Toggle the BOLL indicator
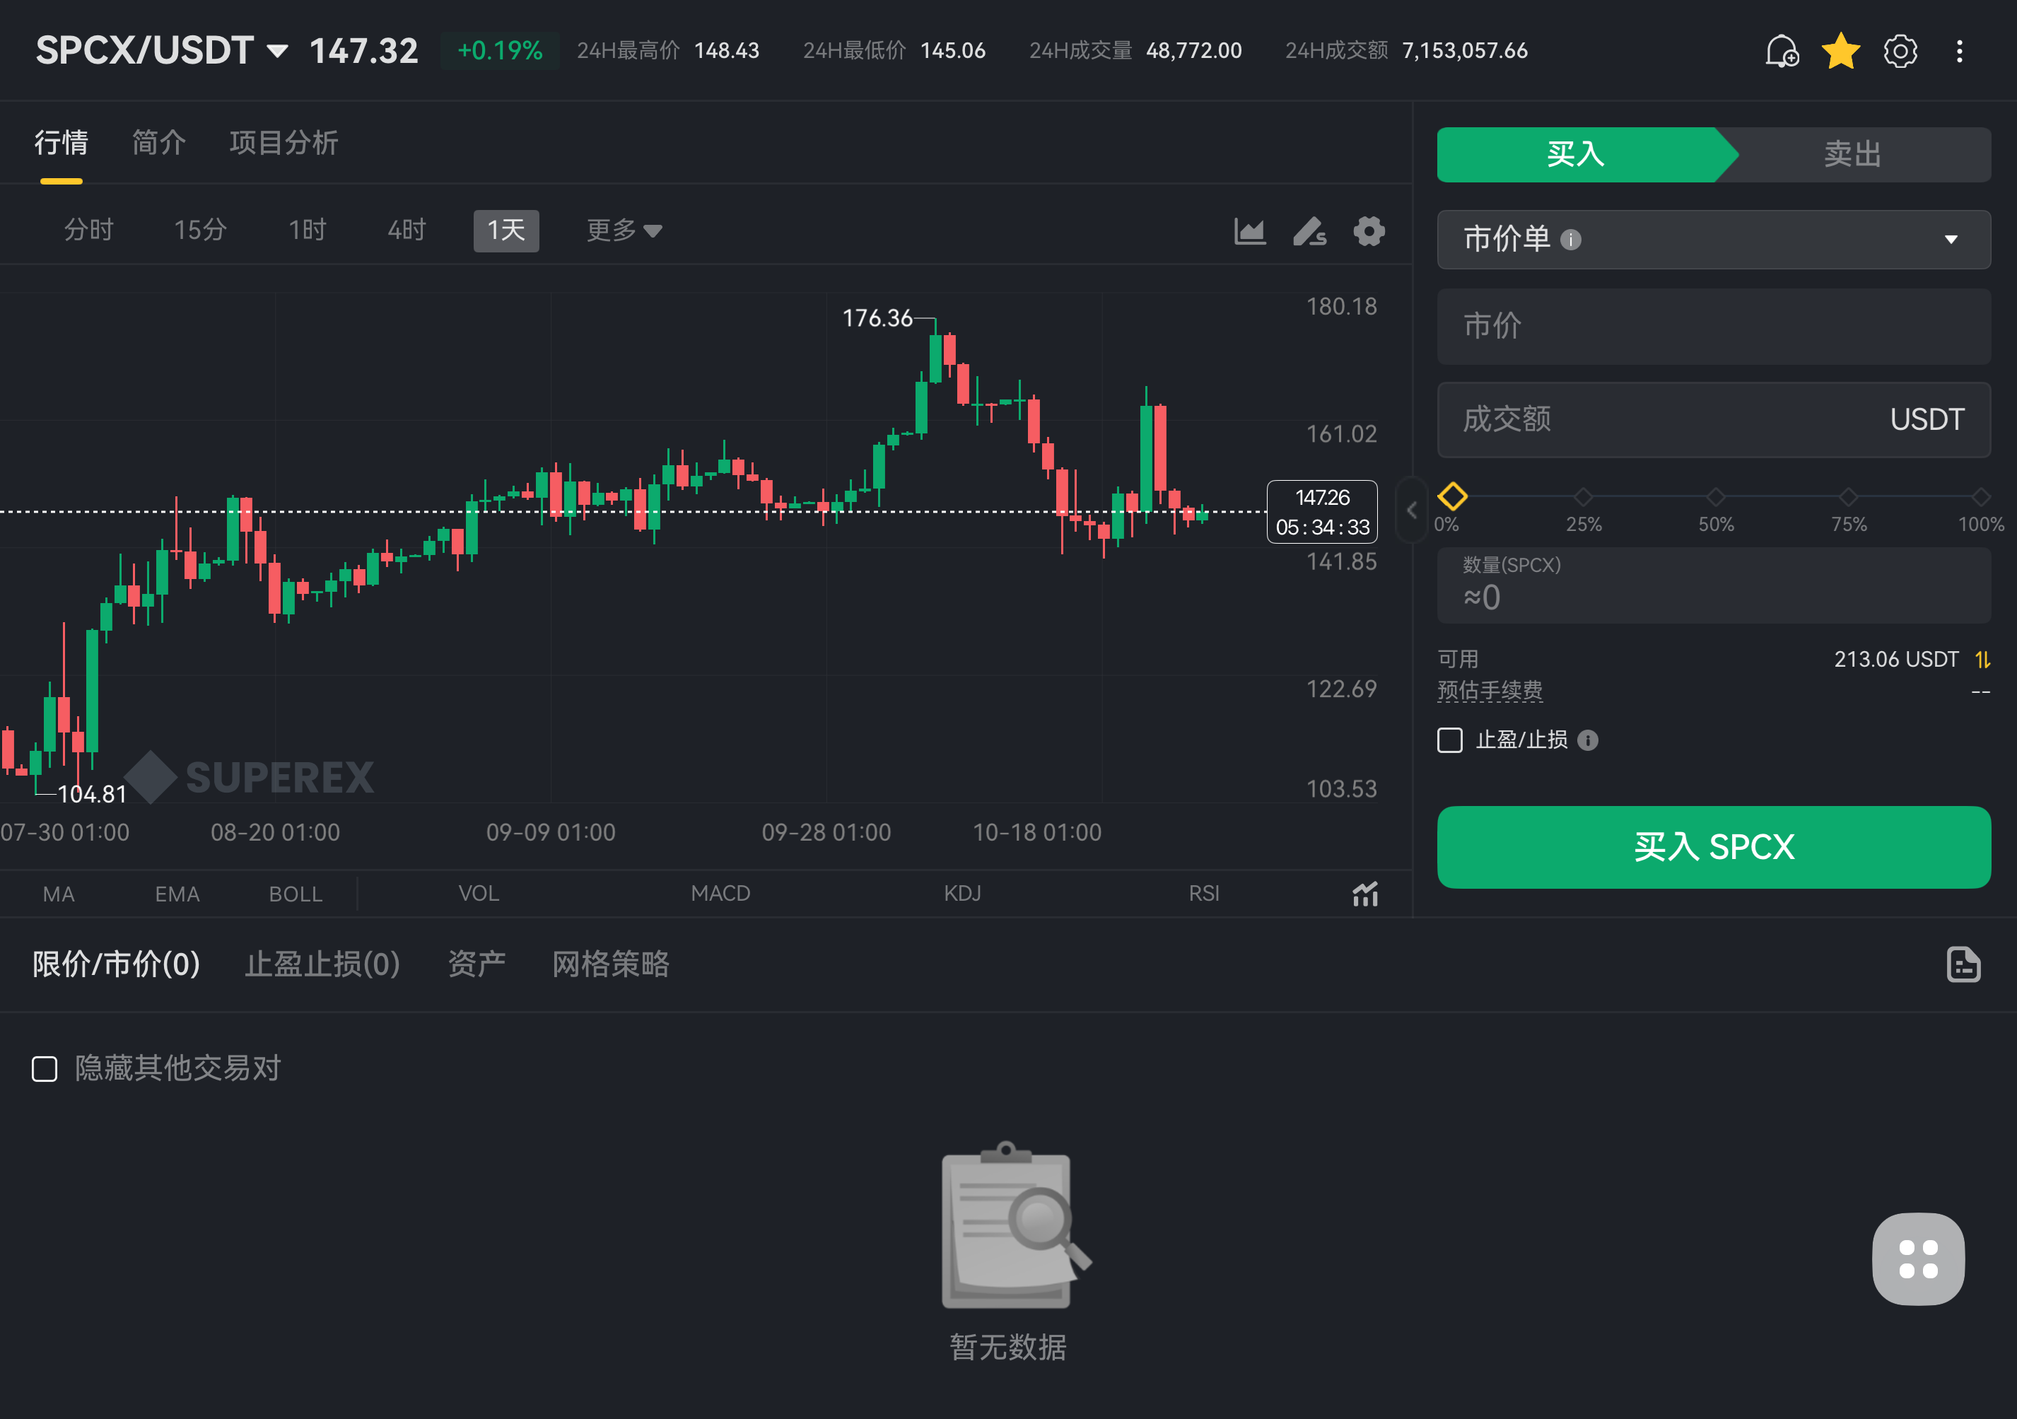The height and width of the screenshot is (1419, 2017). click(x=296, y=894)
